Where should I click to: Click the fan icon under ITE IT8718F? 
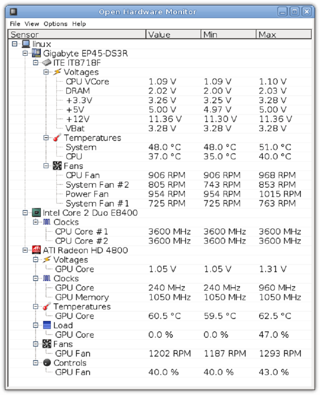coord(57,166)
